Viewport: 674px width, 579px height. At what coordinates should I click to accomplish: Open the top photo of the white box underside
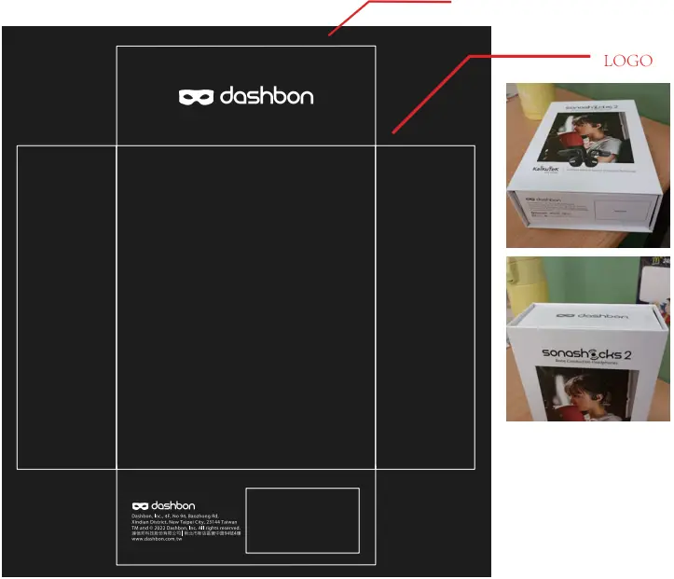coord(588,165)
